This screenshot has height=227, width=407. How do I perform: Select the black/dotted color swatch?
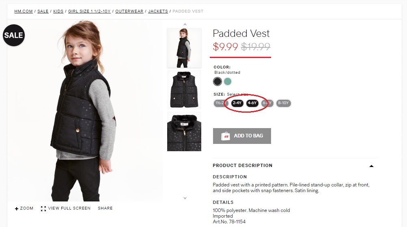[x=217, y=81]
